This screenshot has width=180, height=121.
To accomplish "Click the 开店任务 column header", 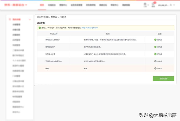I will coord(54,34).
